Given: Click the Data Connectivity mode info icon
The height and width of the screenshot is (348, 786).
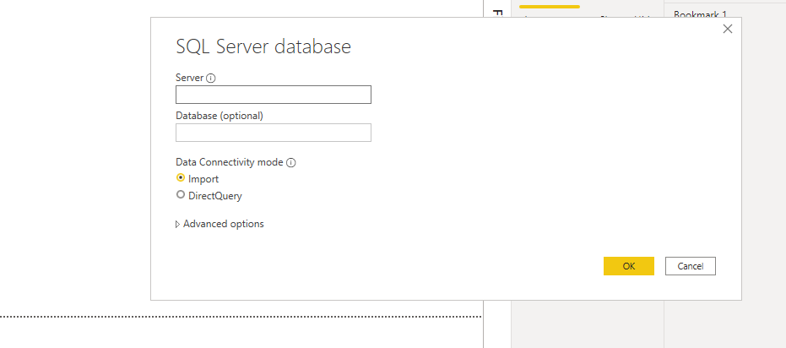Looking at the screenshot, I should point(290,163).
